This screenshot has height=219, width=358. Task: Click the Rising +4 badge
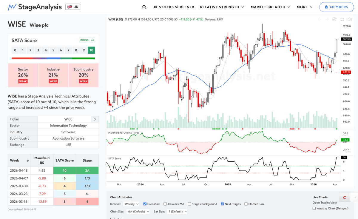pyautogui.click(x=87, y=40)
